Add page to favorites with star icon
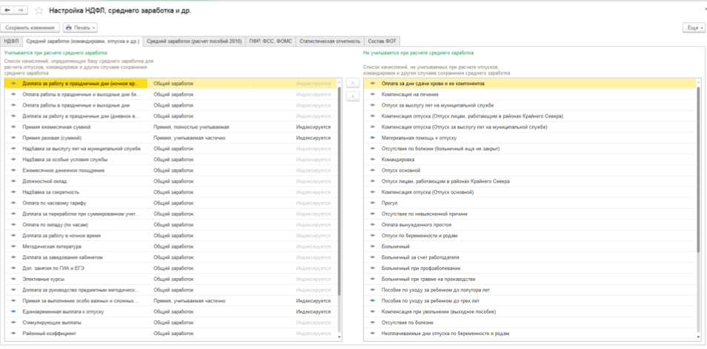Screen dimensions: 707x349 click(39, 10)
